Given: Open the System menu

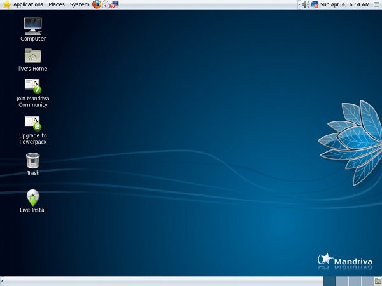Looking at the screenshot, I should click(80, 4).
